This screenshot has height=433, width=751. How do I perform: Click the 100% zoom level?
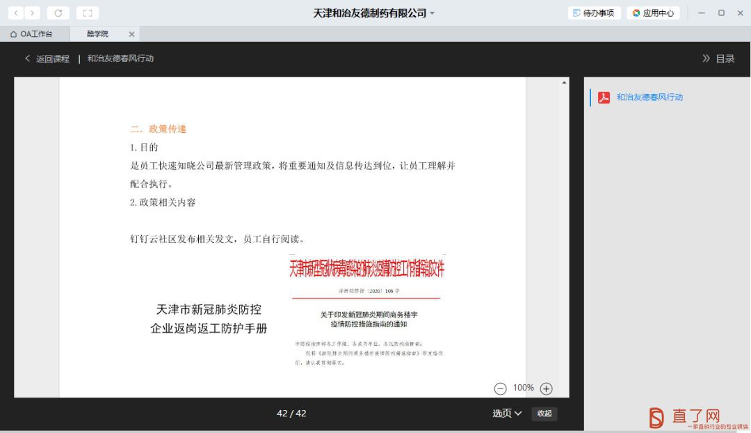point(523,388)
